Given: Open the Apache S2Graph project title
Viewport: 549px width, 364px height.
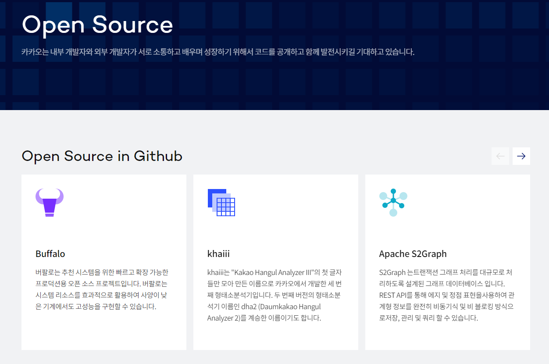Looking at the screenshot, I should [413, 254].
